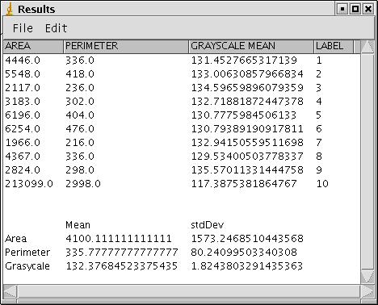378x305 pixels.
Task: Click area mean 4100.111111111111
Action: click(119, 239)
